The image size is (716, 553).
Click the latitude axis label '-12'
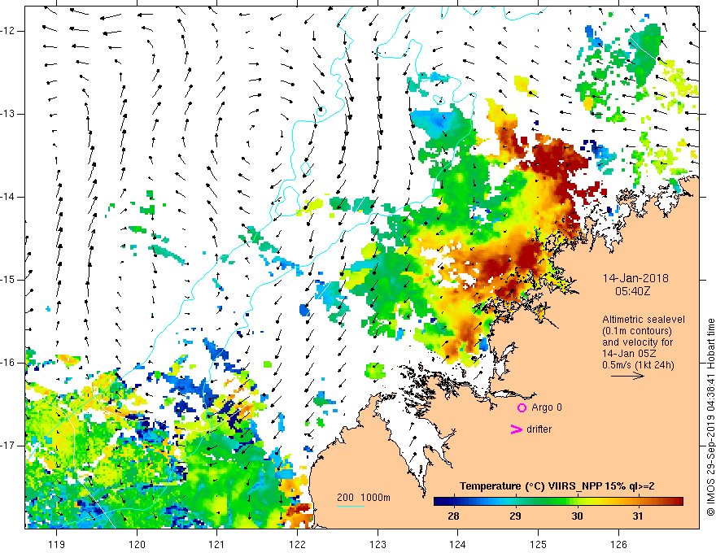coord(7,31)
